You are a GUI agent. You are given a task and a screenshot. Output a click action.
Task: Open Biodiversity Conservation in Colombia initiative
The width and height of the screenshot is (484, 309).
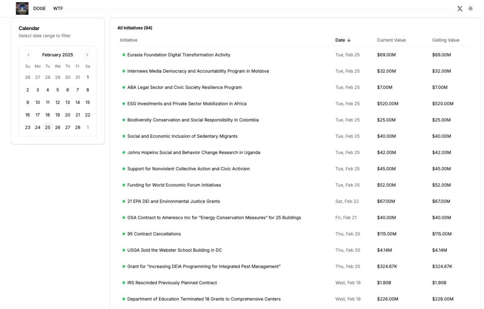click(x=193, y=120)
